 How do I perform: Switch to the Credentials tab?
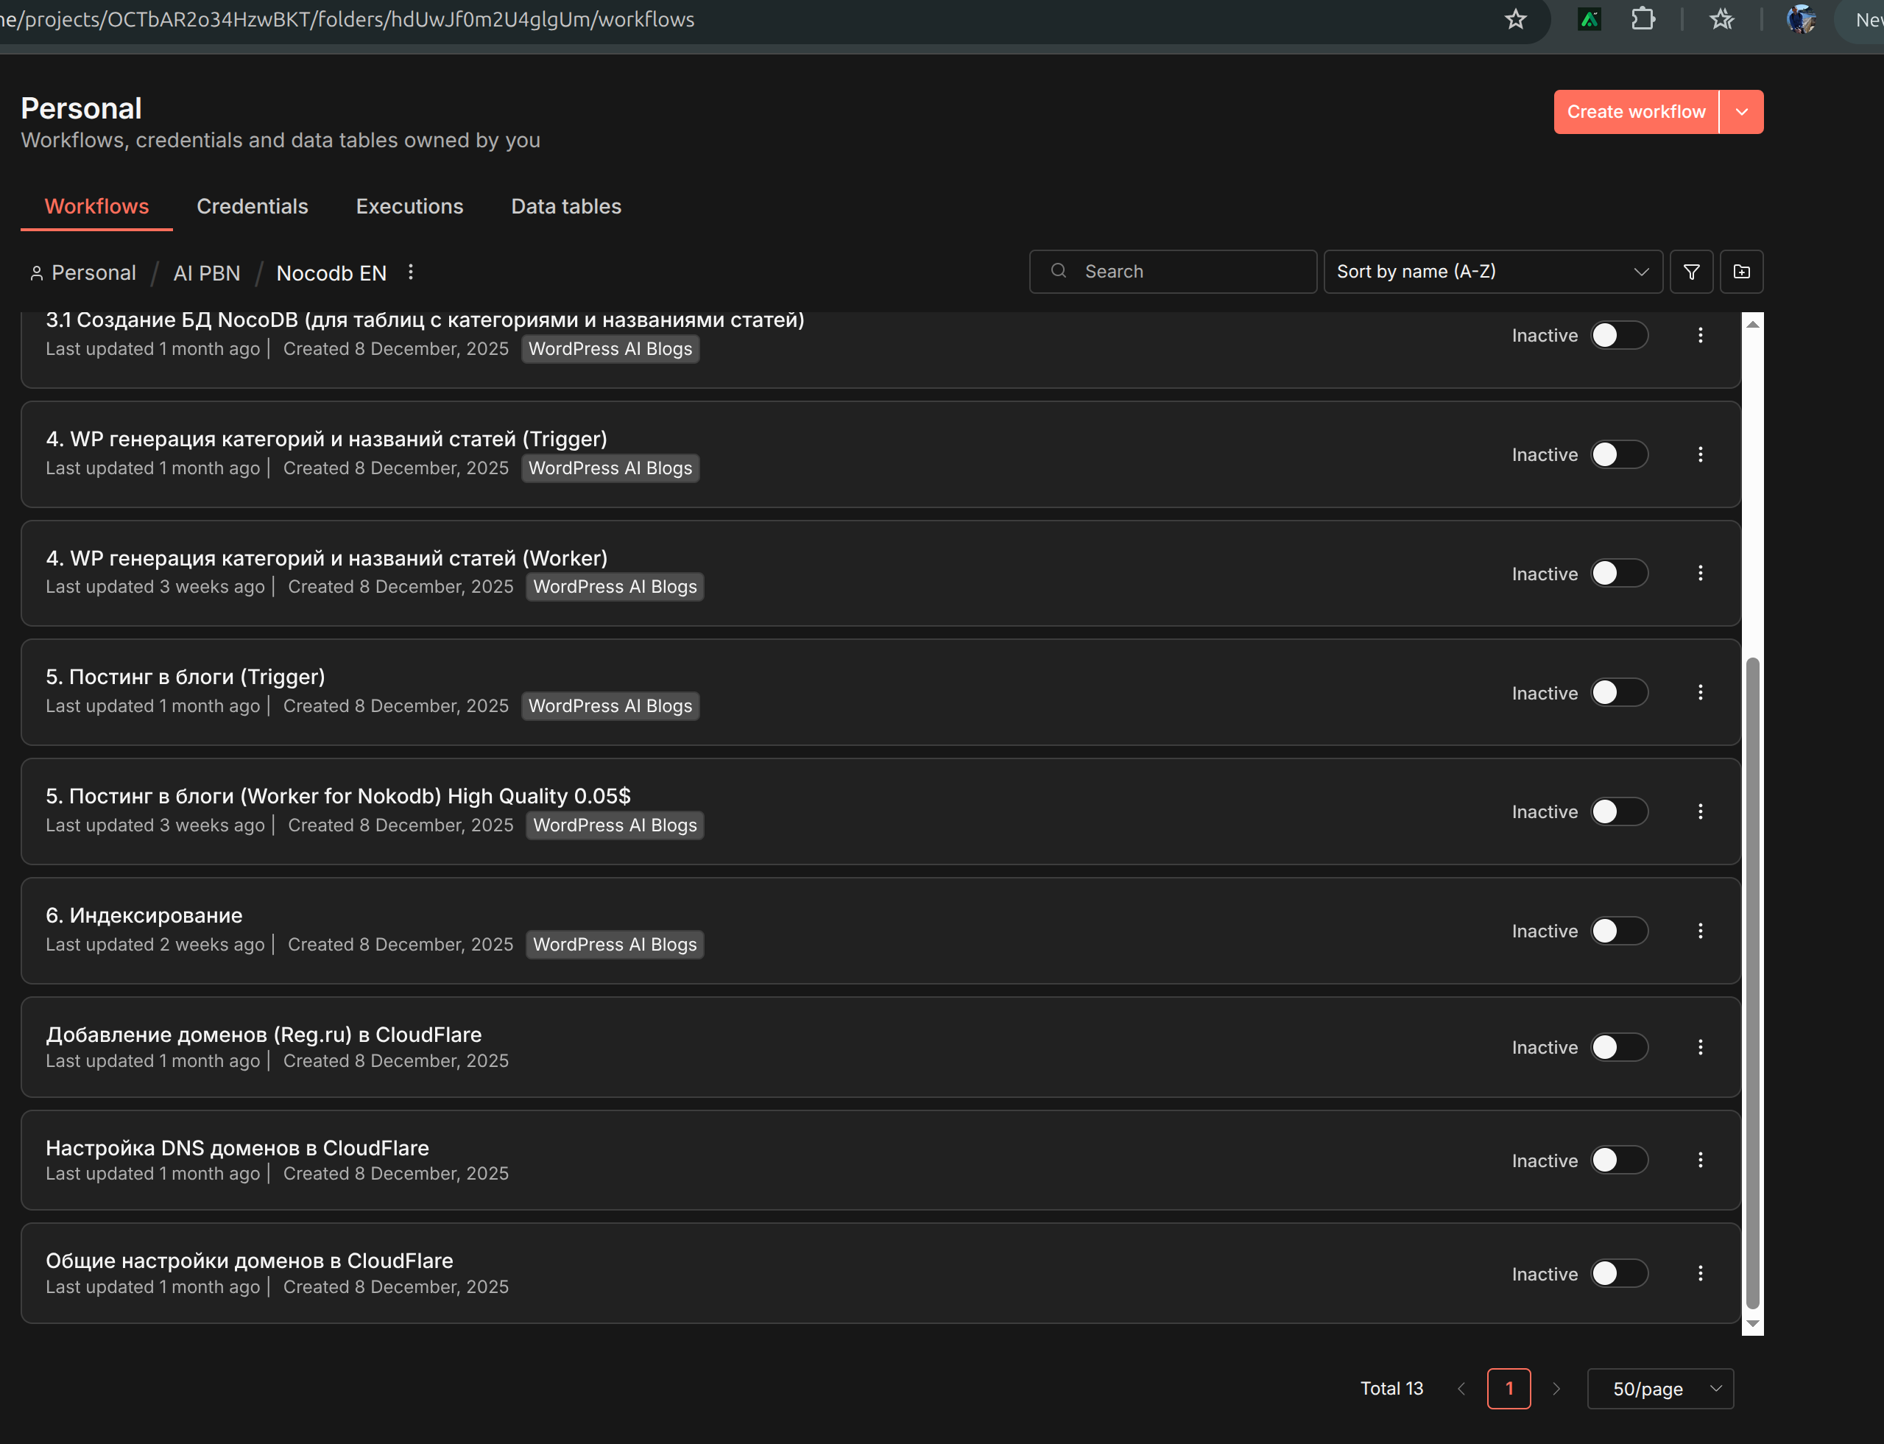pyautogui.click(x=252, y=206)
